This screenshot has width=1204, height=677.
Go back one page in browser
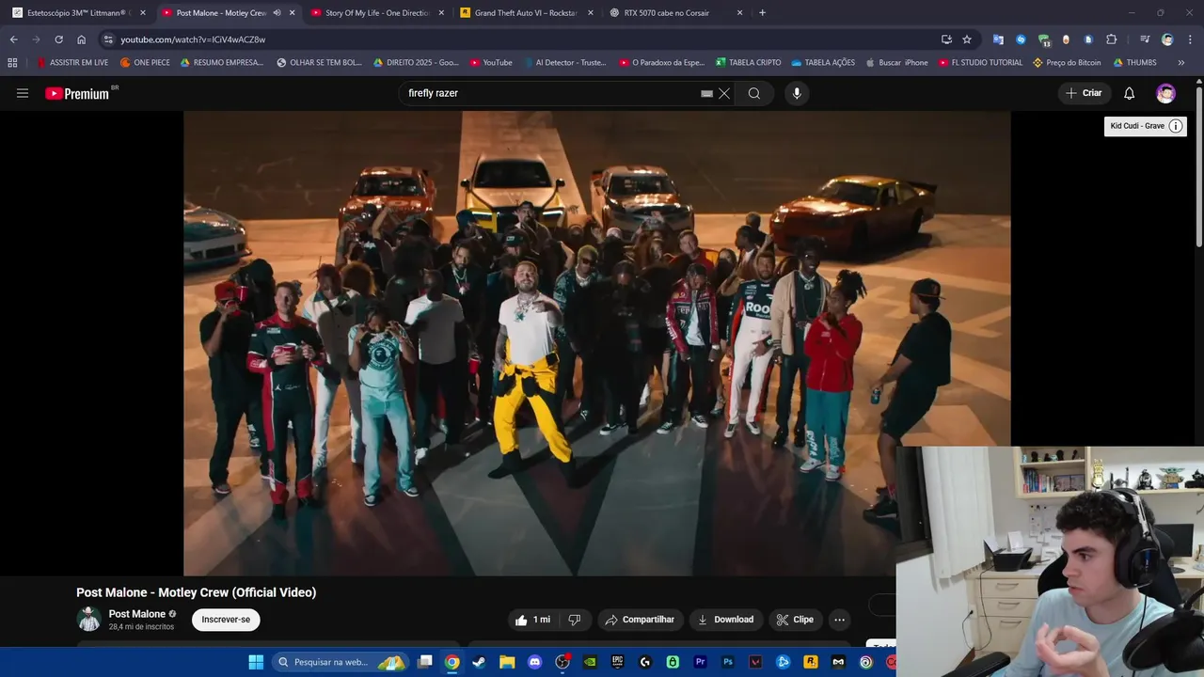pyautogui.click(x=13, y=39)
